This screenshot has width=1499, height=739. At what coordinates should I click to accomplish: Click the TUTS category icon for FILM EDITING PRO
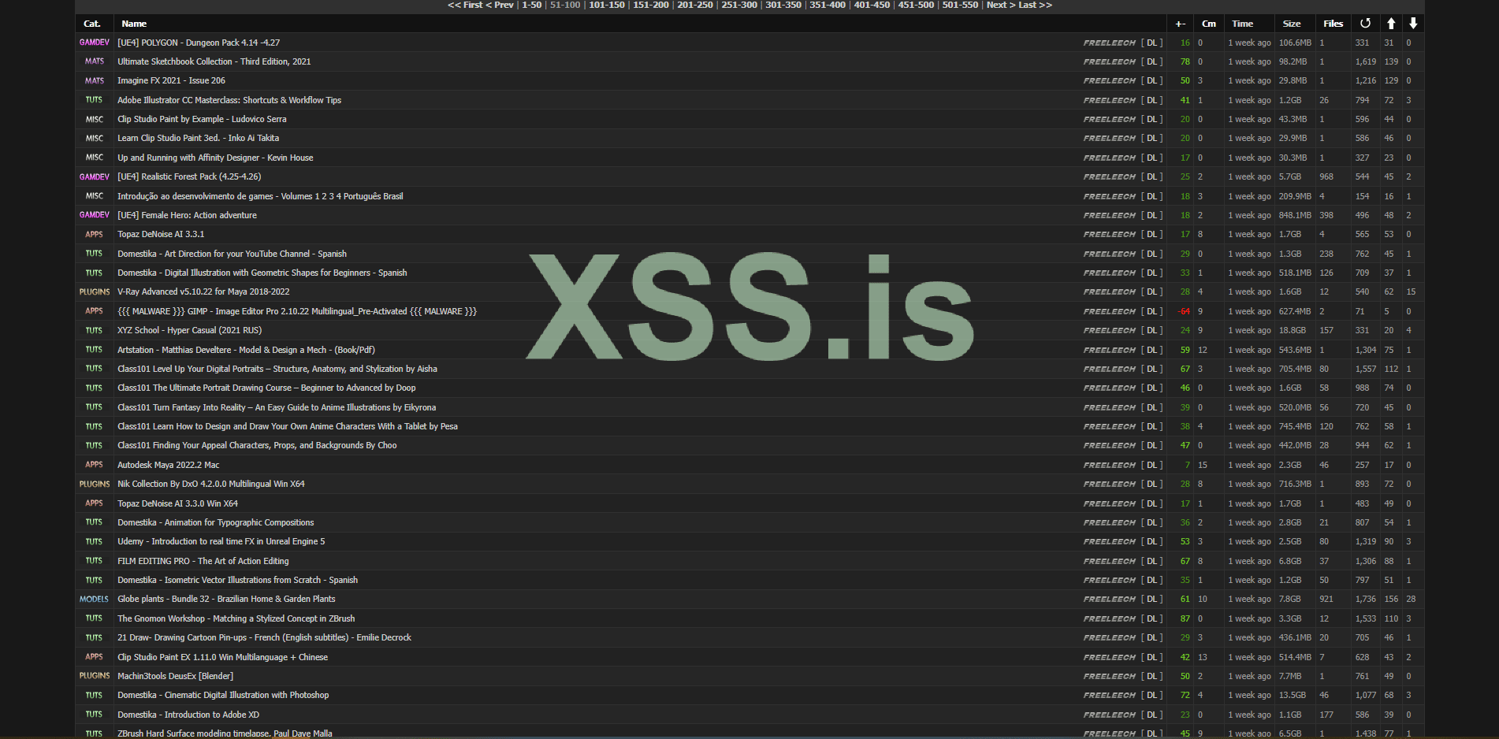click(95, 561)
